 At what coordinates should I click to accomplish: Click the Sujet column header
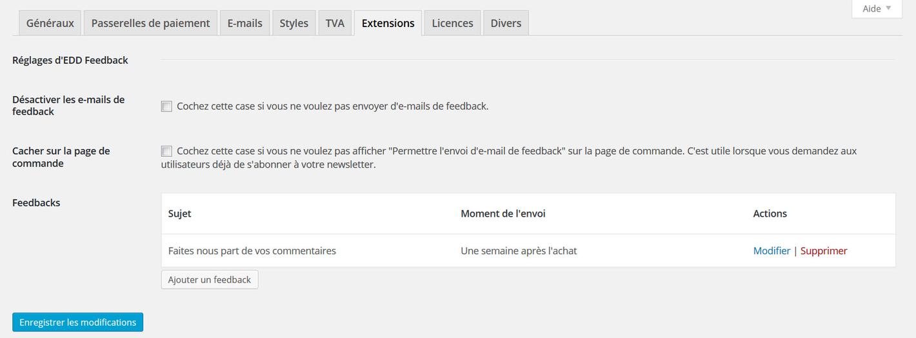coord(179,214)
